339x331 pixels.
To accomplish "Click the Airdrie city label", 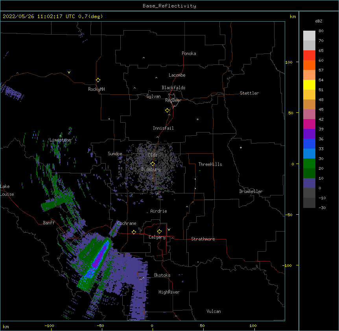I will tap(158, 211).
